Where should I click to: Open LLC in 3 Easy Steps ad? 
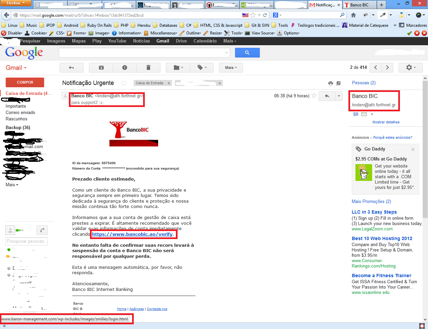pyautogui.click(x=374, y=212)
